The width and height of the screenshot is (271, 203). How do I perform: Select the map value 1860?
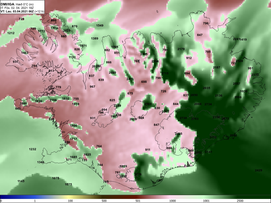(x=23, y=103)
